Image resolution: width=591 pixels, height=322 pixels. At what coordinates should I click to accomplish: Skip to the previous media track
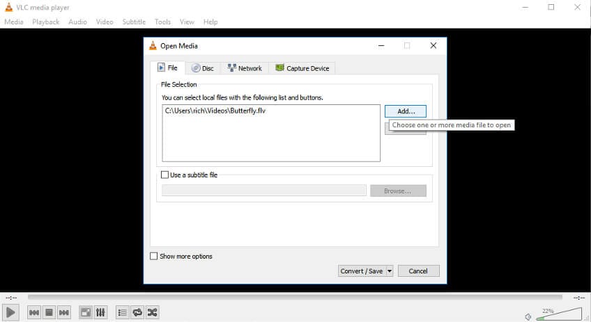34,312
